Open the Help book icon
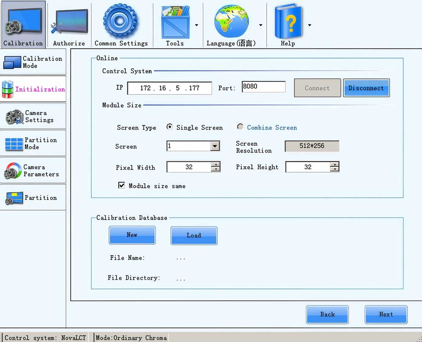The width and height of the screenshot is (422, 342). point(289,21)
